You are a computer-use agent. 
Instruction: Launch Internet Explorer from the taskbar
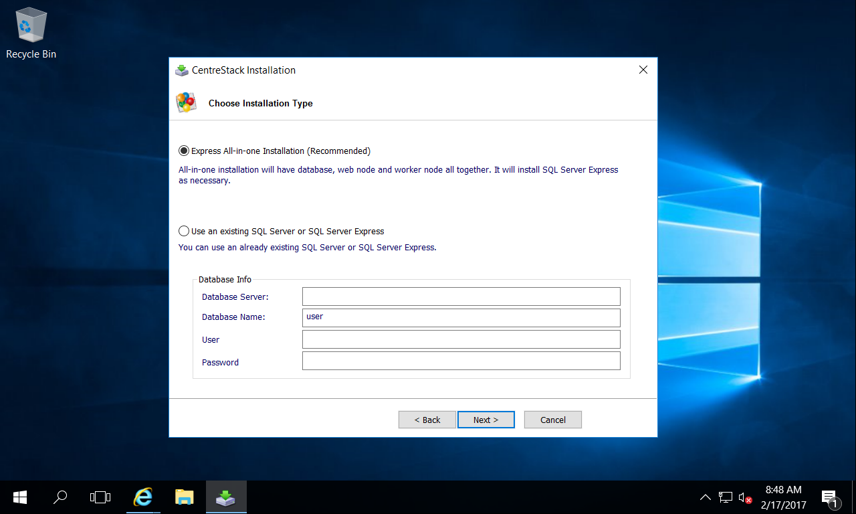pos(143,497)
